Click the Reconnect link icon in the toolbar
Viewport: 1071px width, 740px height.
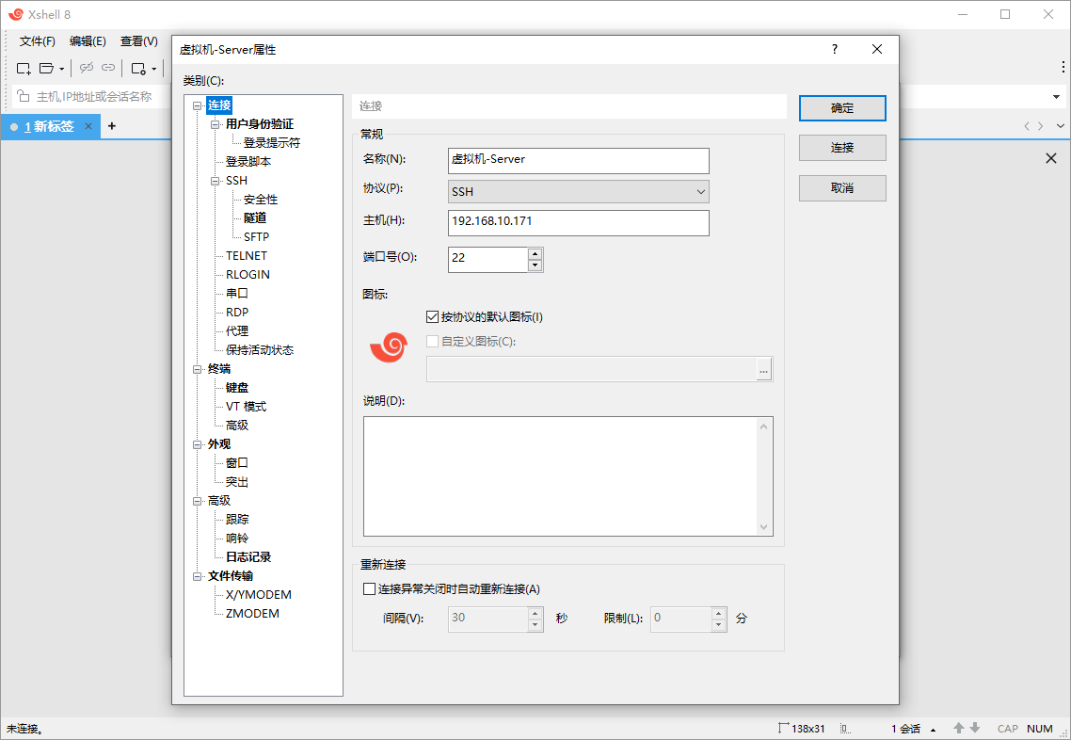pos(107,68)
